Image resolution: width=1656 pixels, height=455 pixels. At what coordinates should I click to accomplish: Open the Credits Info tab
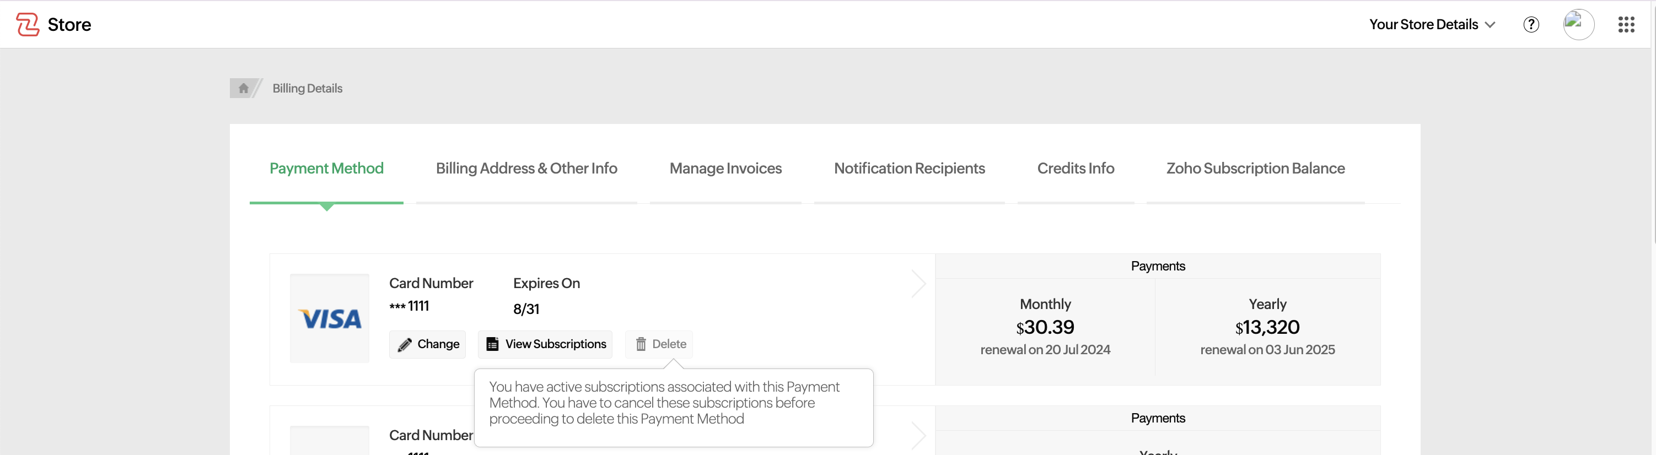[x=1076, y=169]
